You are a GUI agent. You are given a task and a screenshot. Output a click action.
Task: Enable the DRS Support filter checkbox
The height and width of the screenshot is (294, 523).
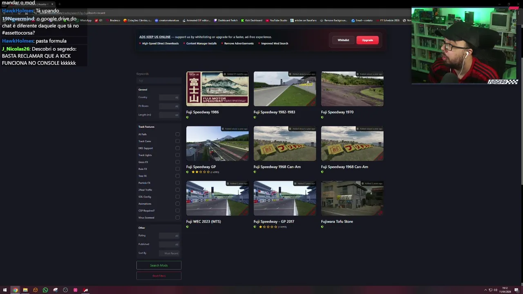pyautogui.click(x=177, y=148)
